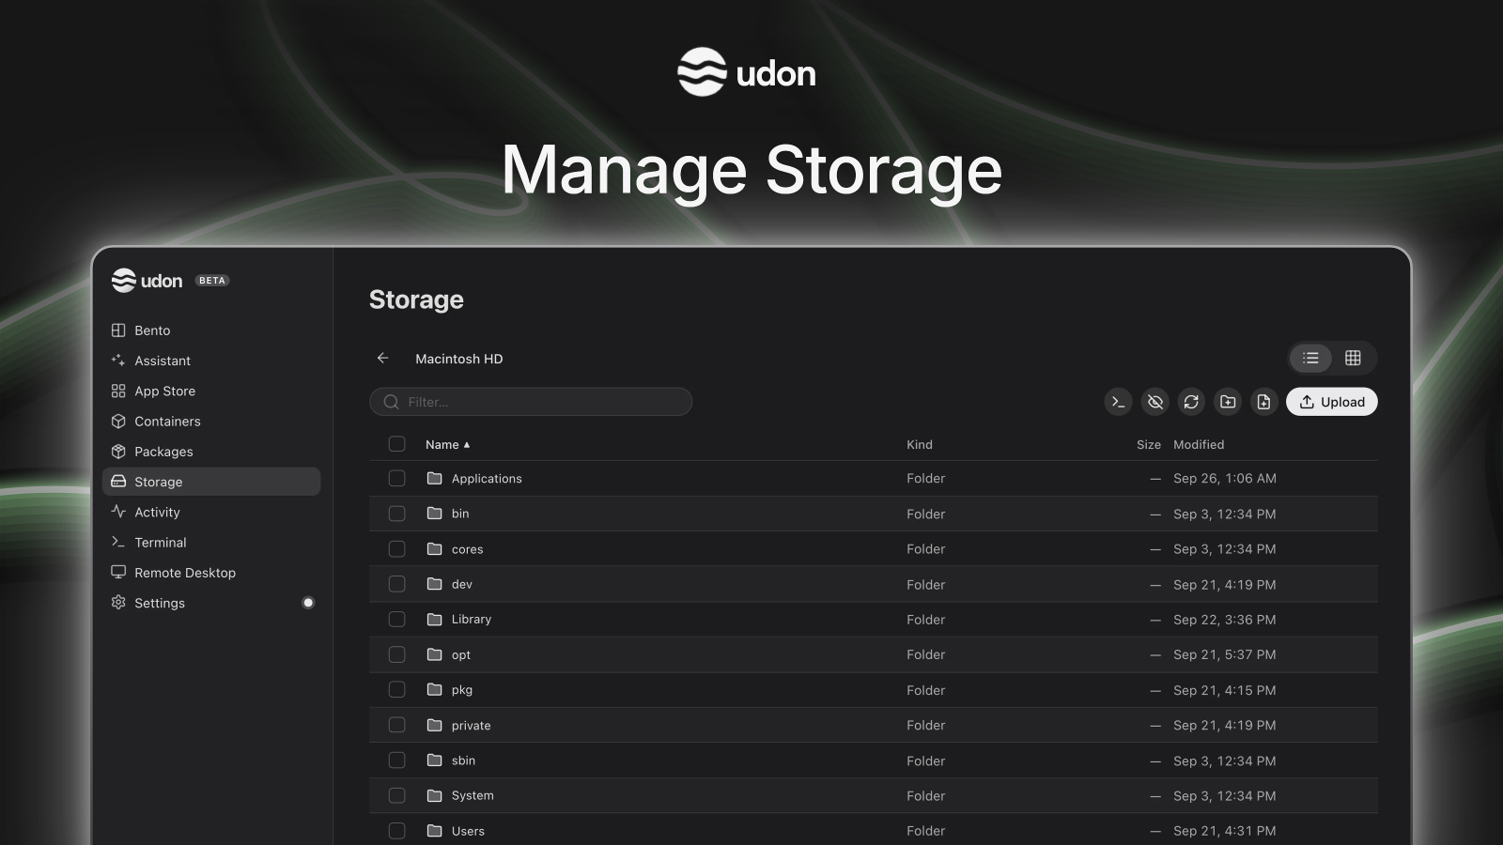
Task: Toggle hidden files eye-slash icon
Action: click(x=1154, y=402)
